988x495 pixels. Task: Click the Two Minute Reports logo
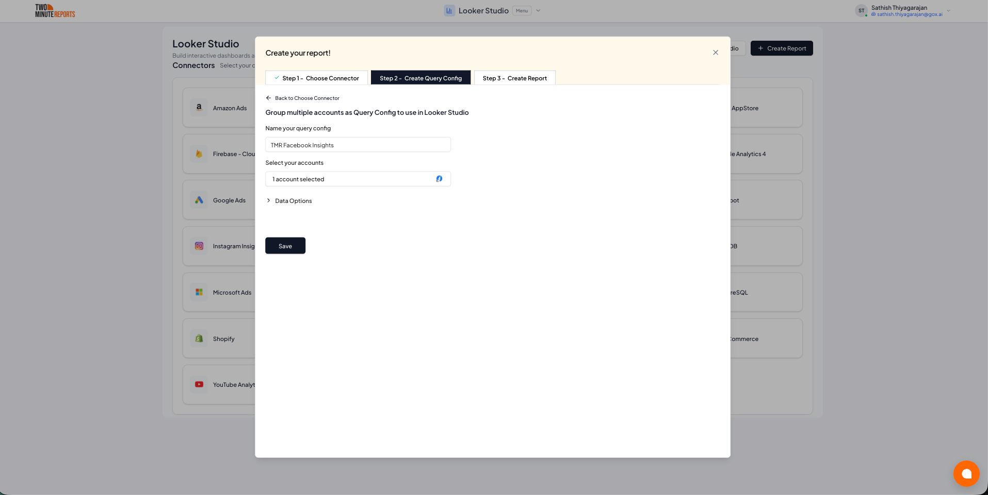(x=54, y=10)
